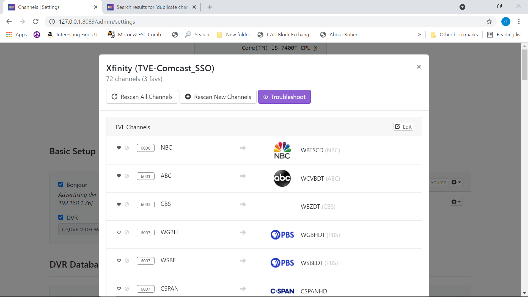Click Rescan New Channels button
This screenshot has width=528, height=297.
[x=218, y=97]
